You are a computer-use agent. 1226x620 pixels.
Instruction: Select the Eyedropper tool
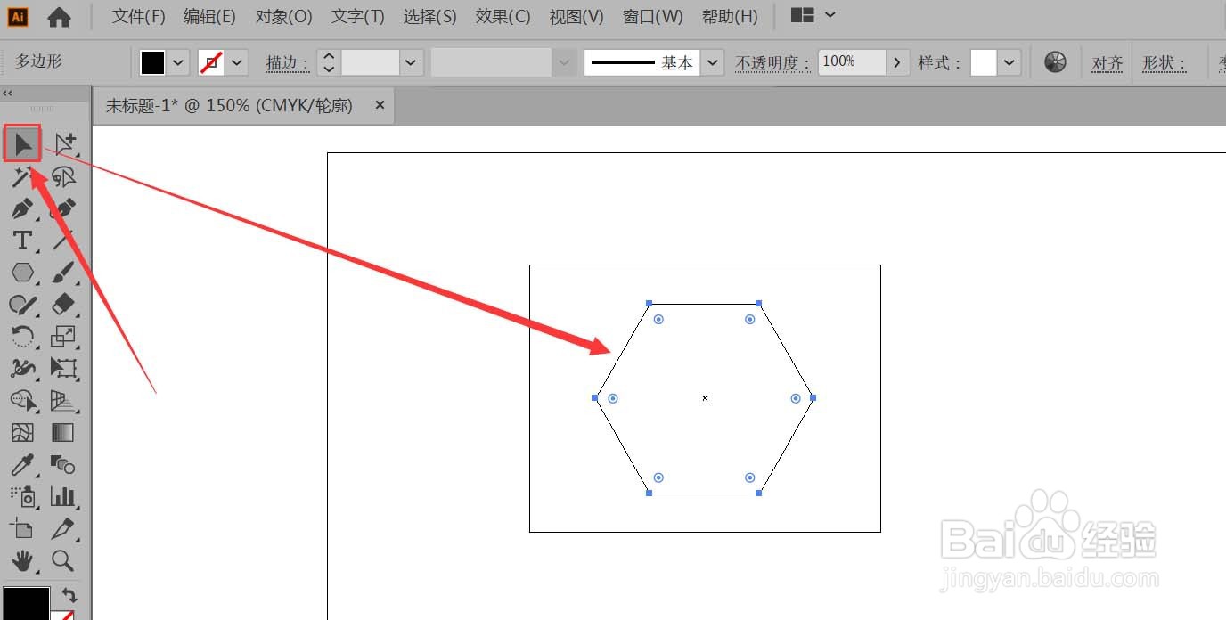point(22,464)
